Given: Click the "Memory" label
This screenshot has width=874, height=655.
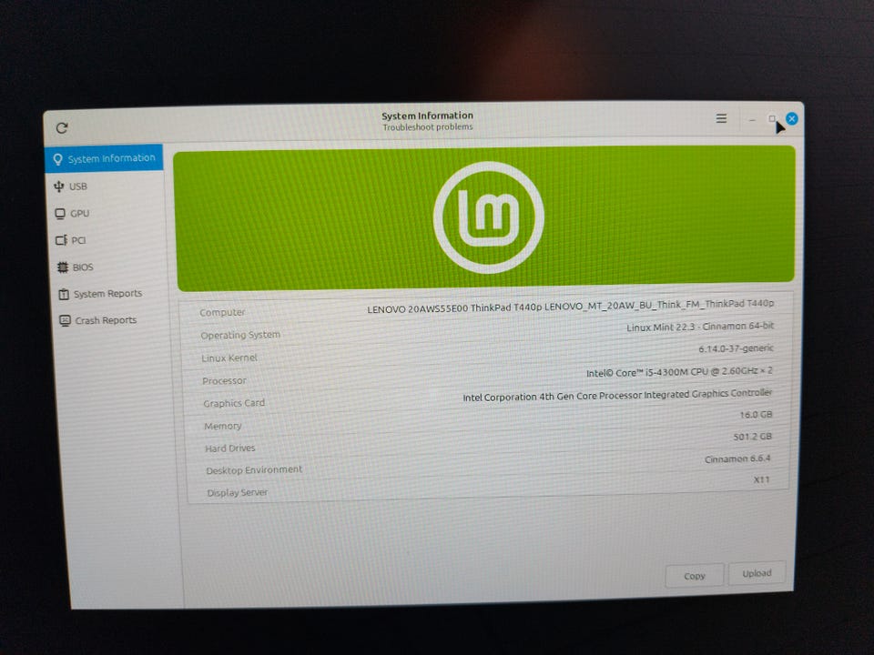Looking at the screenshot, I should [223, 426].
